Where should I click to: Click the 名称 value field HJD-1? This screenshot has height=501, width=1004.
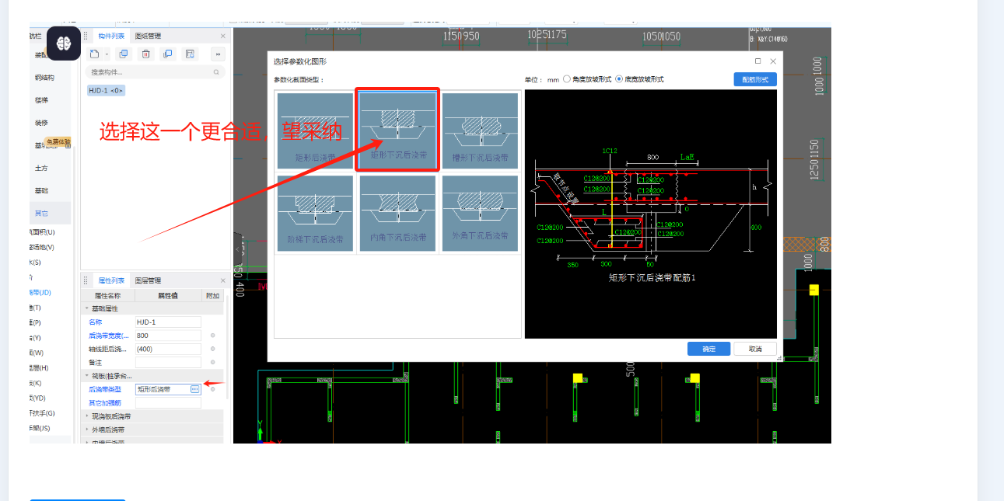click(x=168, y=322)
